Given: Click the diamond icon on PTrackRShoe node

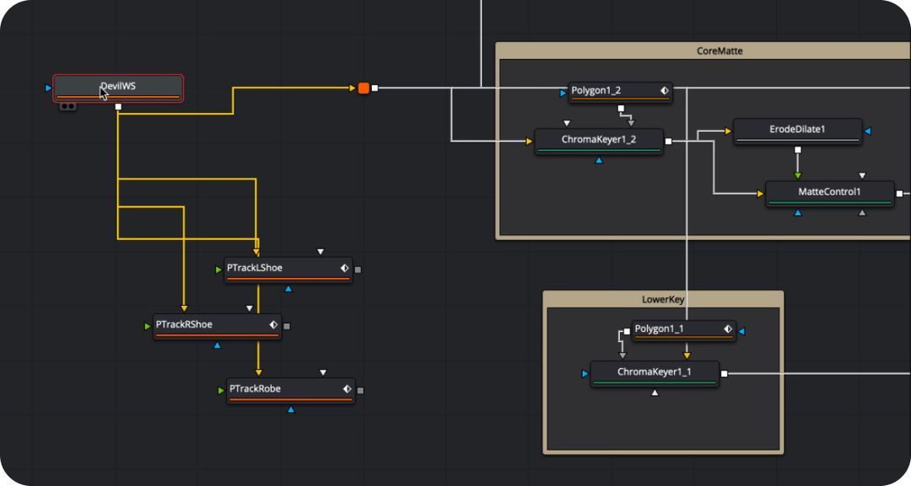Looking at the screenshot, I should pyautogui.click(x=272, y=324).
